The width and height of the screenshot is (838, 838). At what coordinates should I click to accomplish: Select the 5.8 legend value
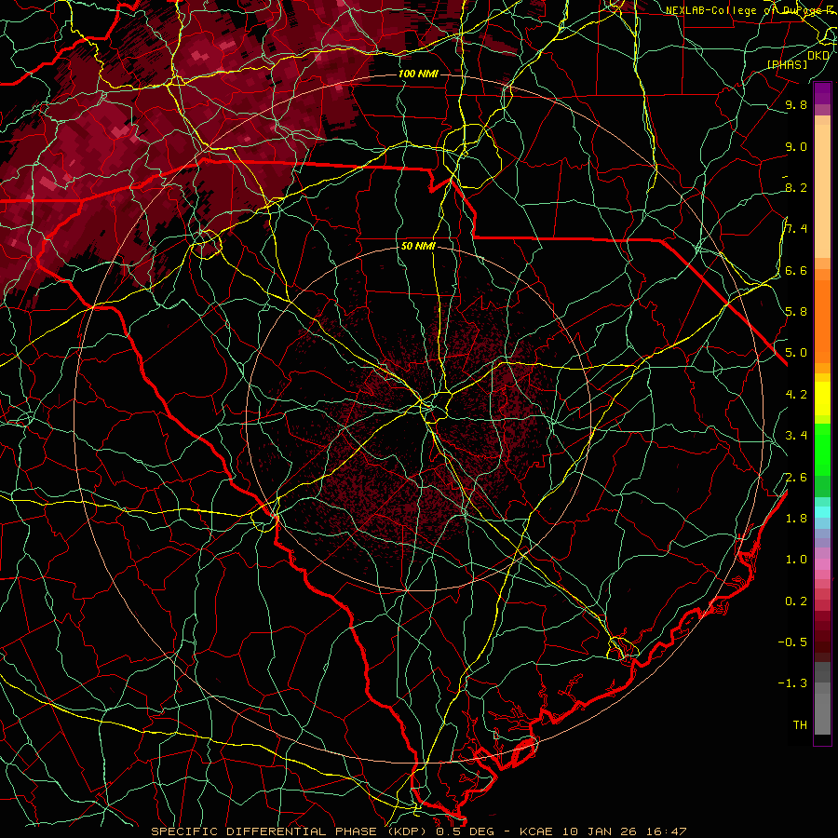pyautogui.click(x=796, y=312)
